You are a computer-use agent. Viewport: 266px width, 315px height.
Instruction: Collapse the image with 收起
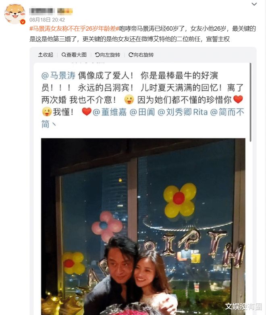46,54
